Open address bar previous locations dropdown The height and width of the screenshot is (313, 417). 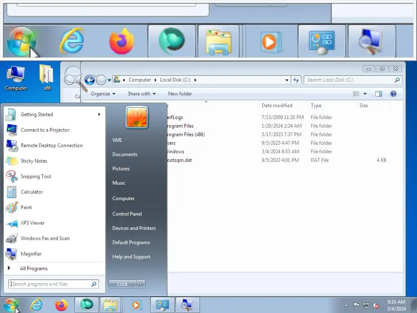click(x=287, y=80)
